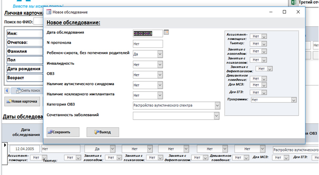319x175 pixels.
Task: Click the Отчетсво field label
Action: (25, 42)
